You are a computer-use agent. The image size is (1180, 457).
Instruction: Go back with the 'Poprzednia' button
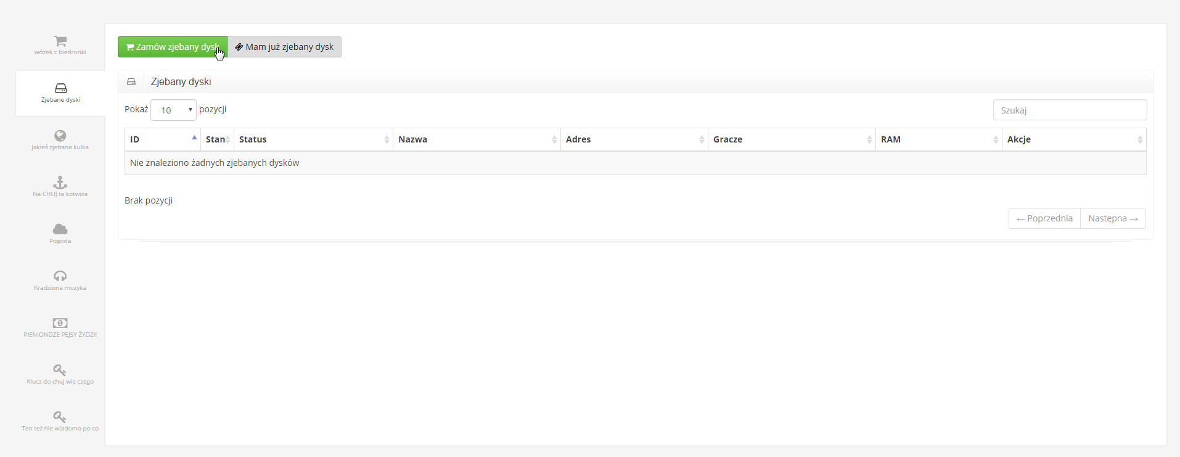pos(1044,218)
